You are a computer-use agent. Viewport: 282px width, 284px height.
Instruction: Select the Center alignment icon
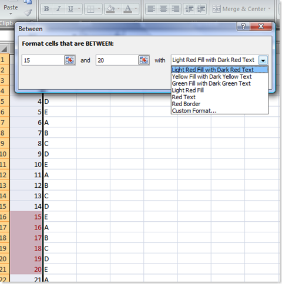pos(163,9)
